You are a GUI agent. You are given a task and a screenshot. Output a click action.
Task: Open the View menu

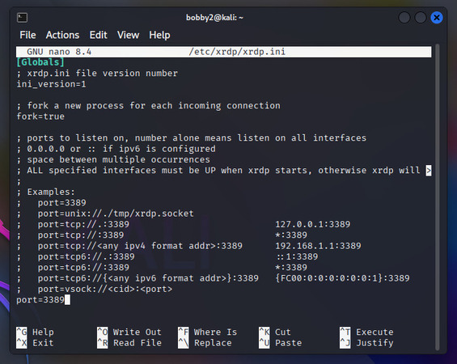[128, 35]
